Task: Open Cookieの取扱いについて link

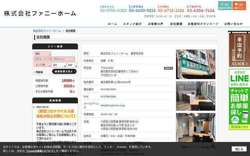Action: pyautogui.click(x=40, y=151)
